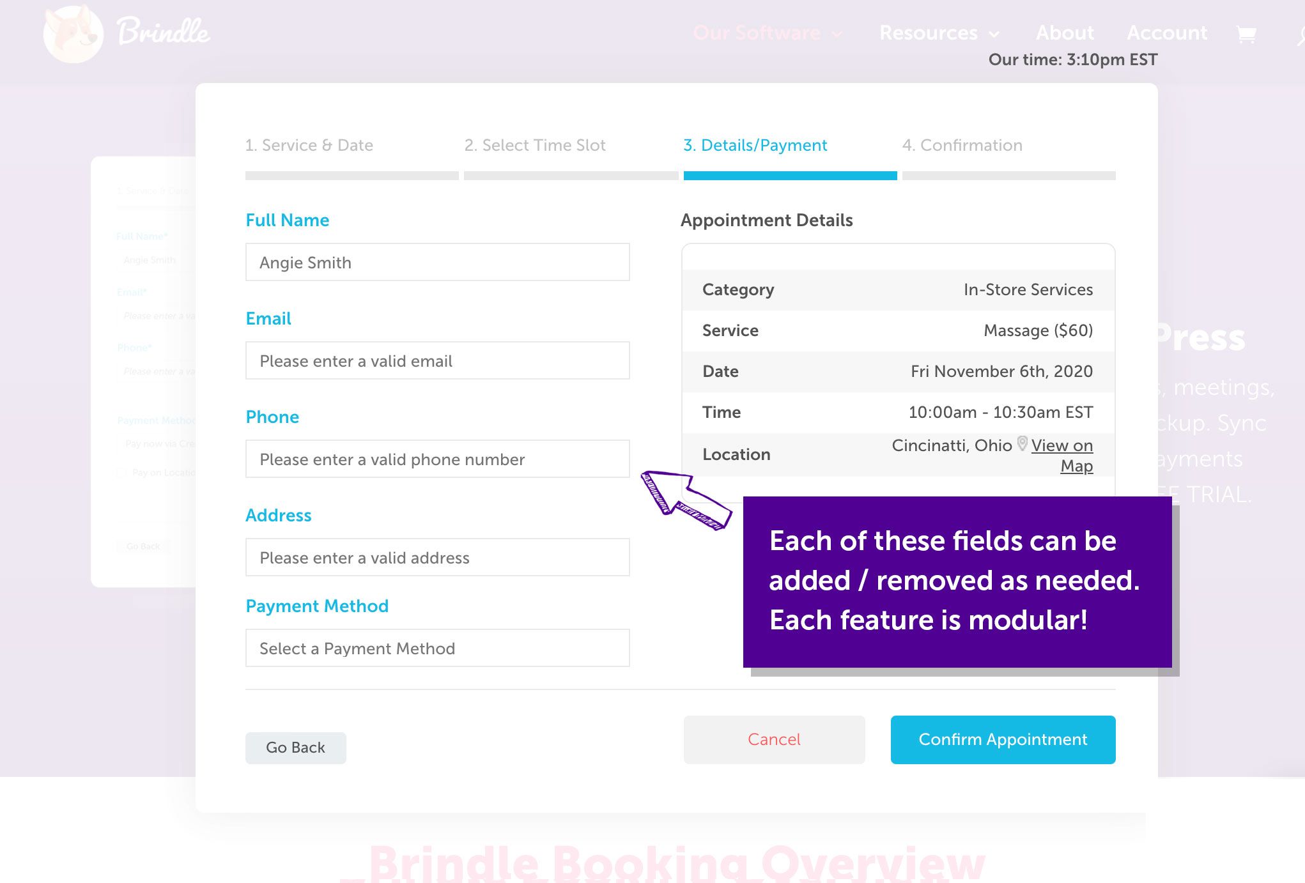Click the purple arrow pointer graphic
This screenshot has width=1305, height=883.
(684, 500)
